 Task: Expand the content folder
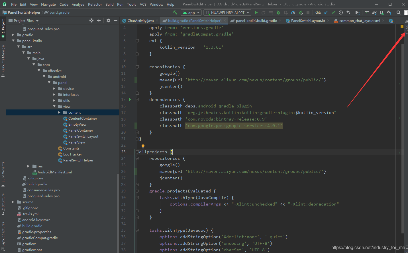(x=59, y=112)
